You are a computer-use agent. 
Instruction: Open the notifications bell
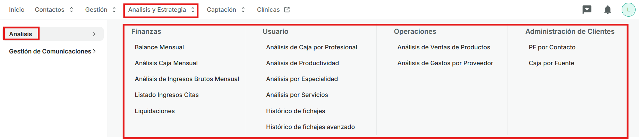[607, 10]
